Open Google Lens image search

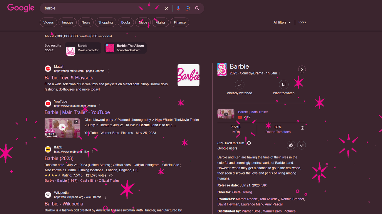tap(188, 8)
